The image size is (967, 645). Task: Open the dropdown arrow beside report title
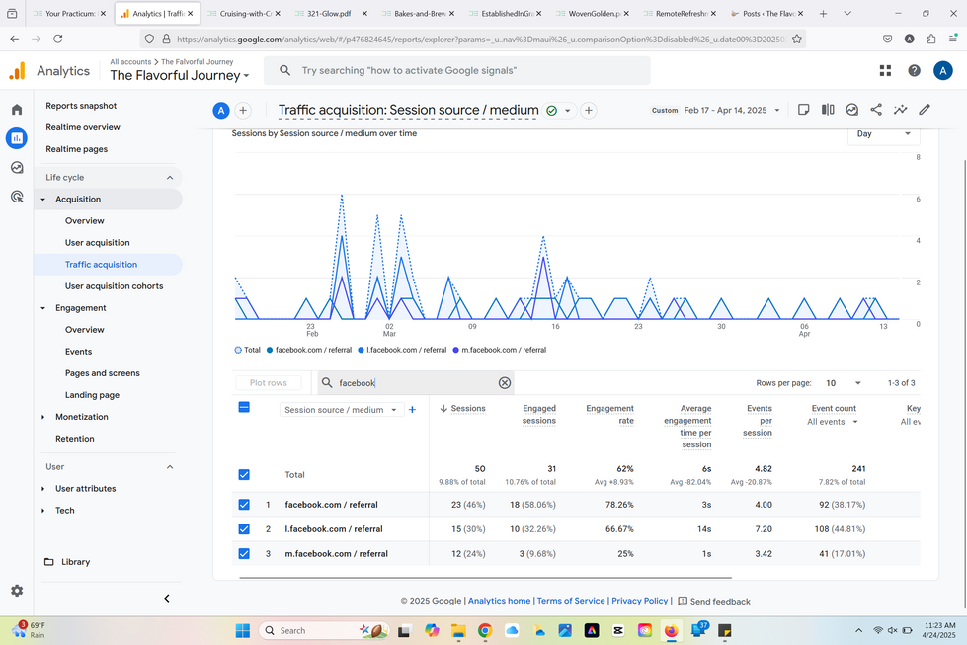(x=567, y=111)
